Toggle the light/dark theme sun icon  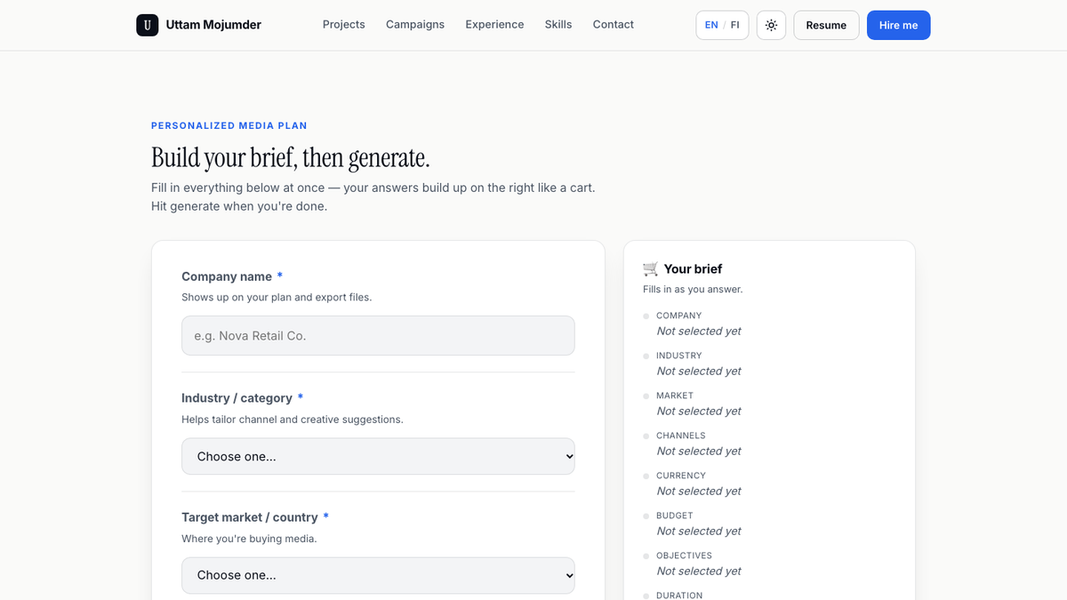pos(771,25)
